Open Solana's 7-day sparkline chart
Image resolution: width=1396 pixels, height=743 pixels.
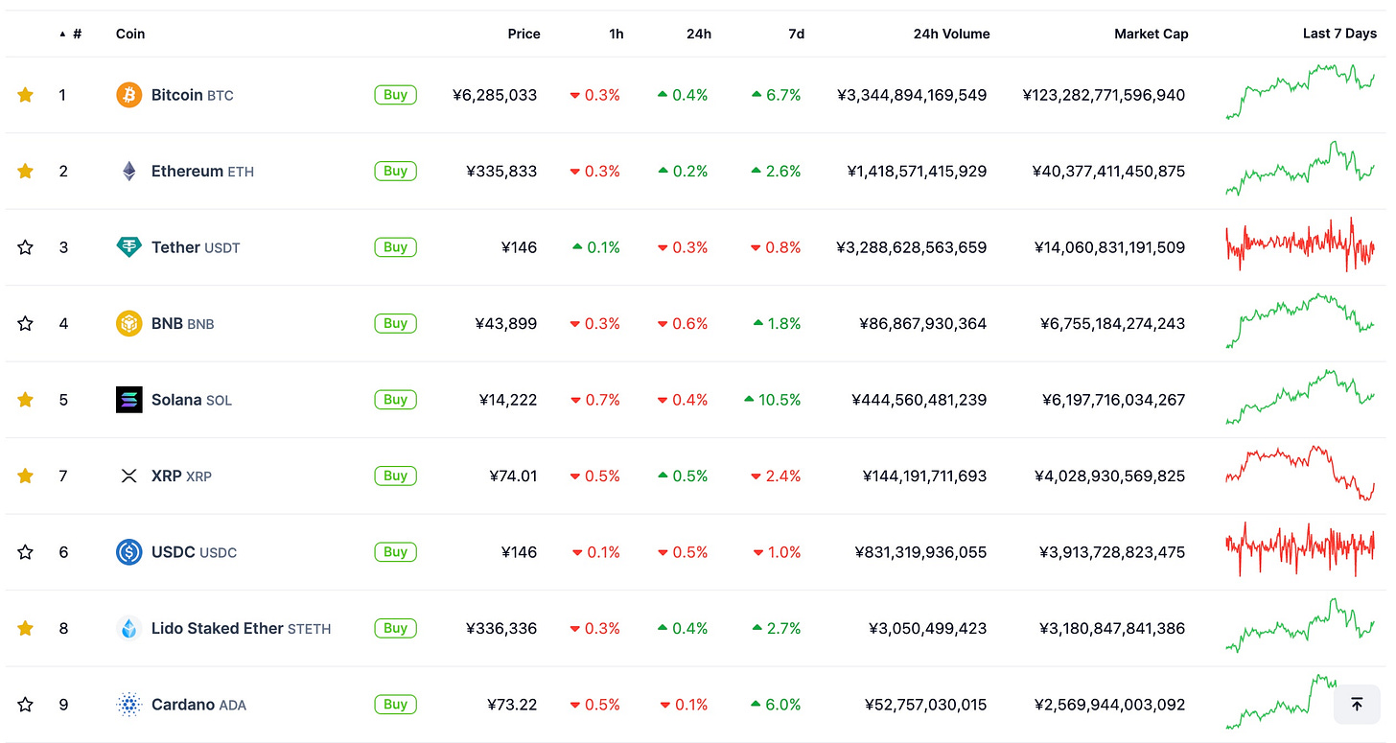[x=1300, y=397]
